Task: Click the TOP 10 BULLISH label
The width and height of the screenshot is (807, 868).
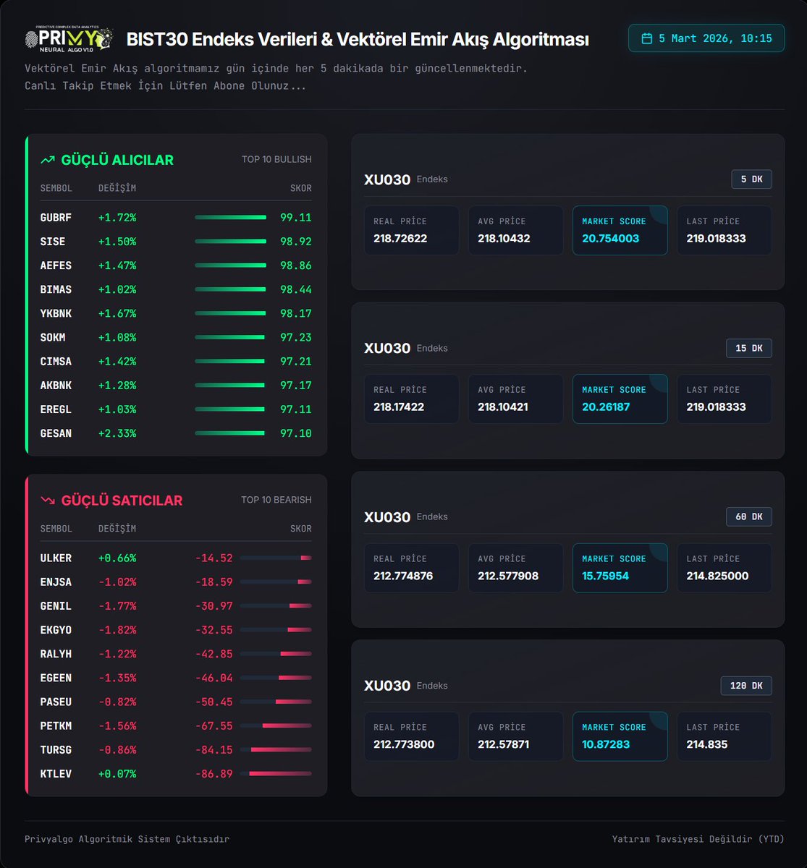Action: [276, 159]
